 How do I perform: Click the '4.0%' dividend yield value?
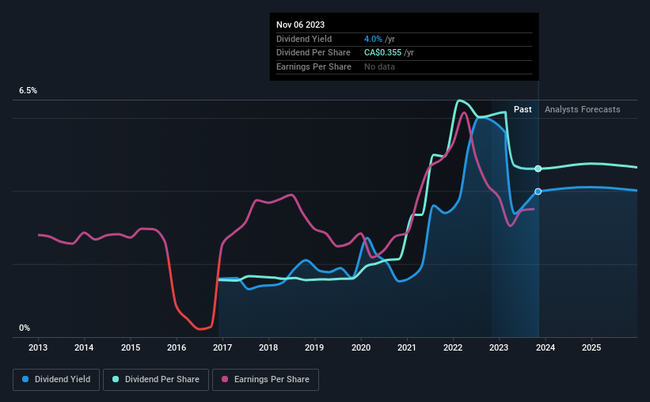[x=373, y=39]
